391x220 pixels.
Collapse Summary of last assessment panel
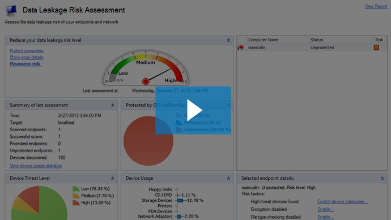point(112,105)
